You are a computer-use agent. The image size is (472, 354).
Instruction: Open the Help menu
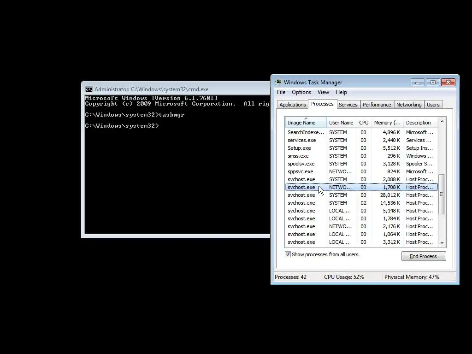(x=341, y=92)
